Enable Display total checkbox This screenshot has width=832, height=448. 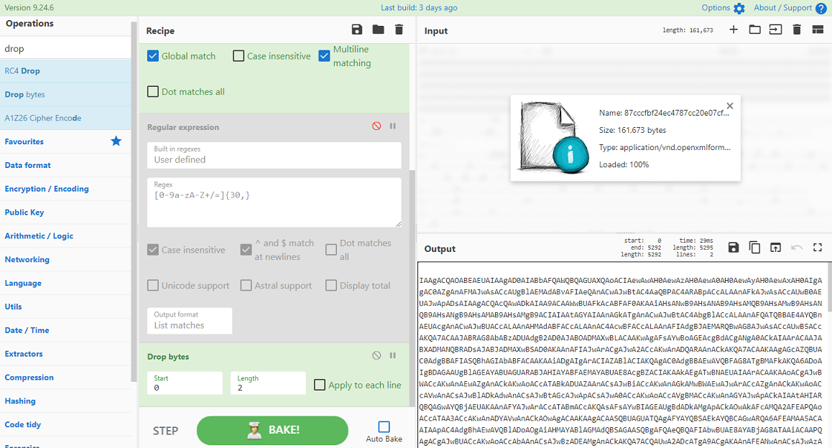click(x=331, y=285)
